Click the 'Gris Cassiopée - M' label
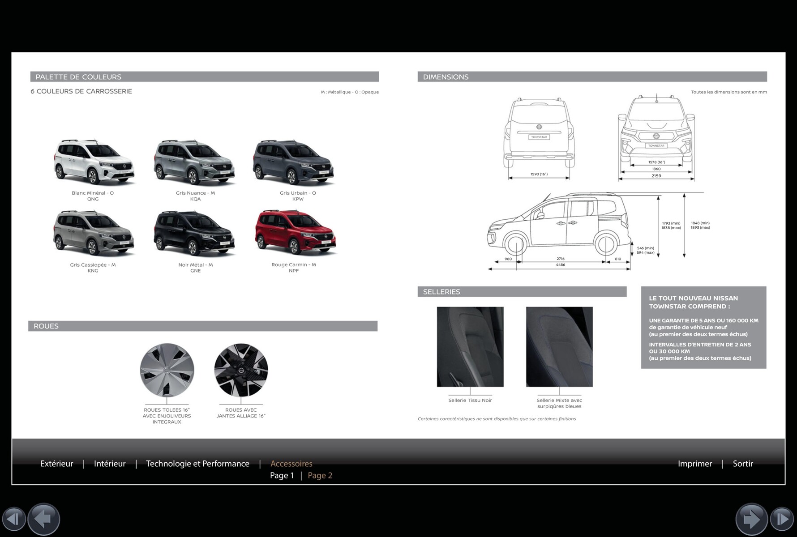 click(x=93, y=264)
